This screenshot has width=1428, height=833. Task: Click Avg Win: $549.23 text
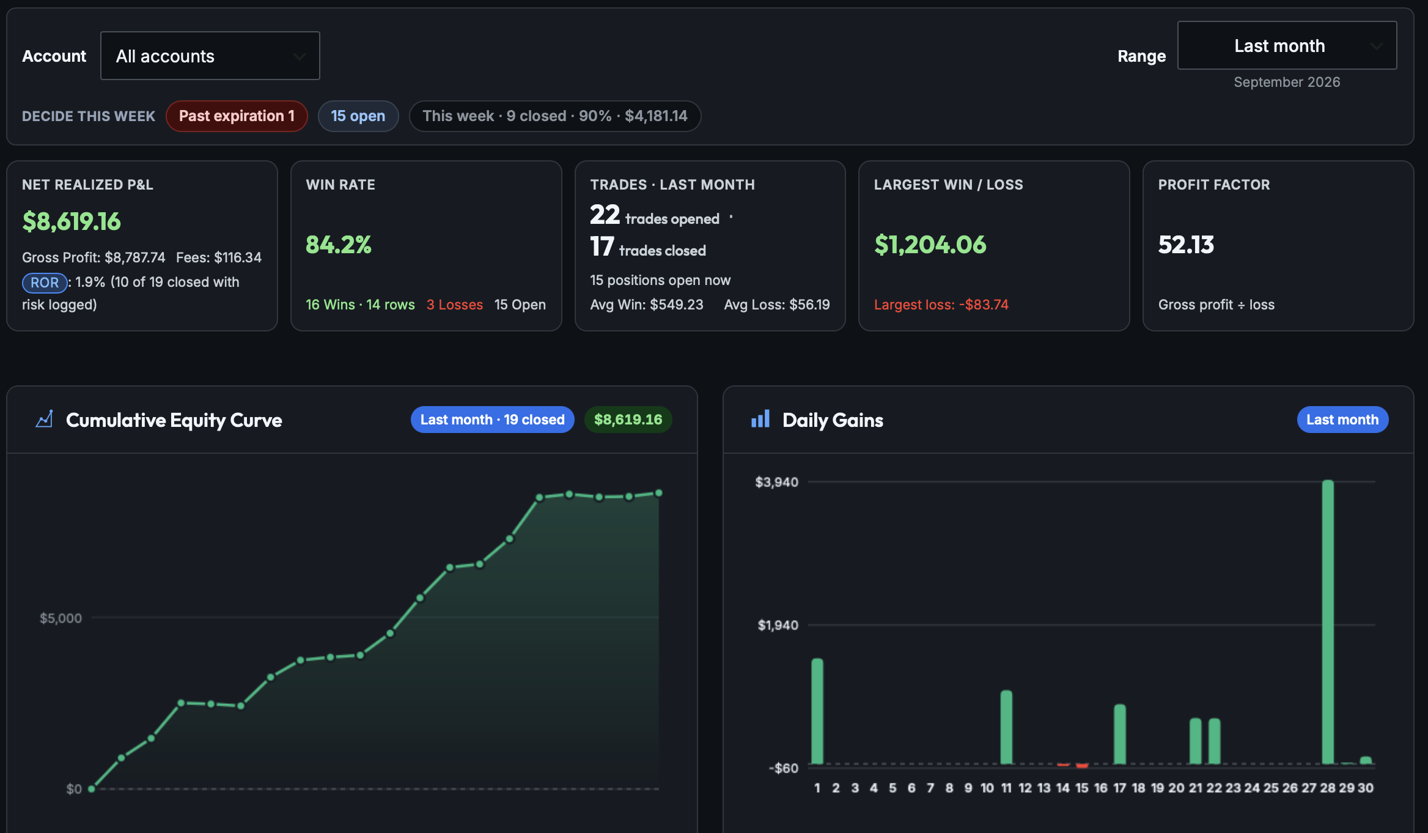647,305
